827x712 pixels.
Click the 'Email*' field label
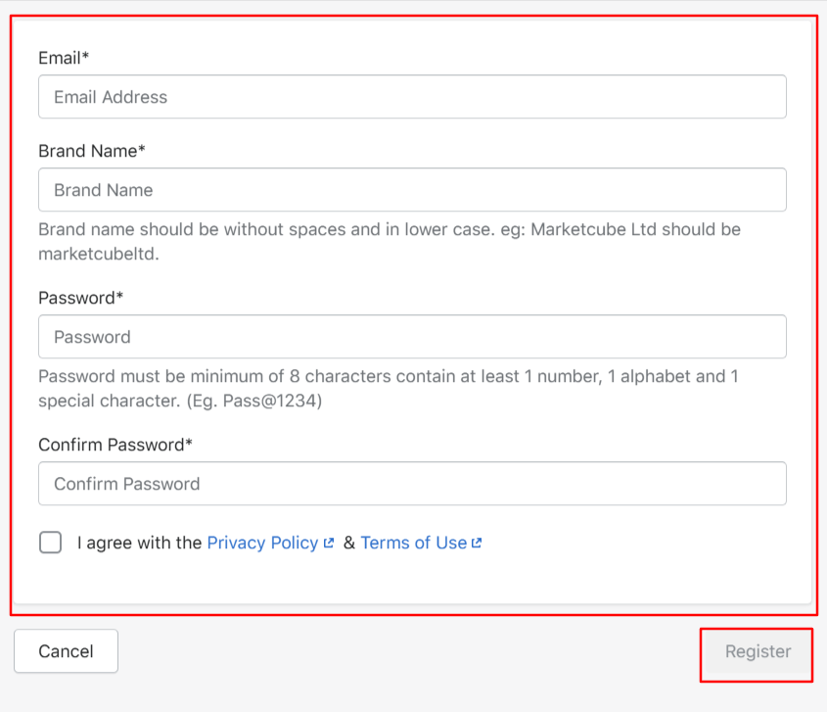point(64,58)
